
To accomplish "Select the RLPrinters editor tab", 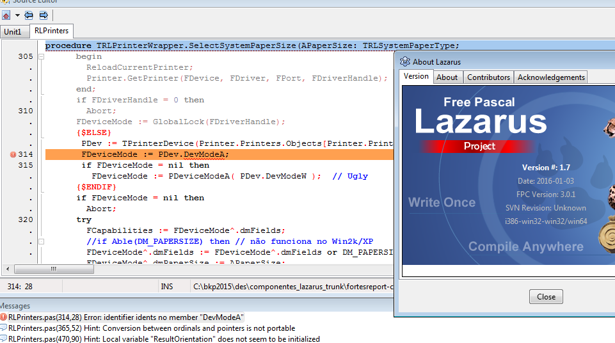I will pyautogui.click(x=51, y=31).
